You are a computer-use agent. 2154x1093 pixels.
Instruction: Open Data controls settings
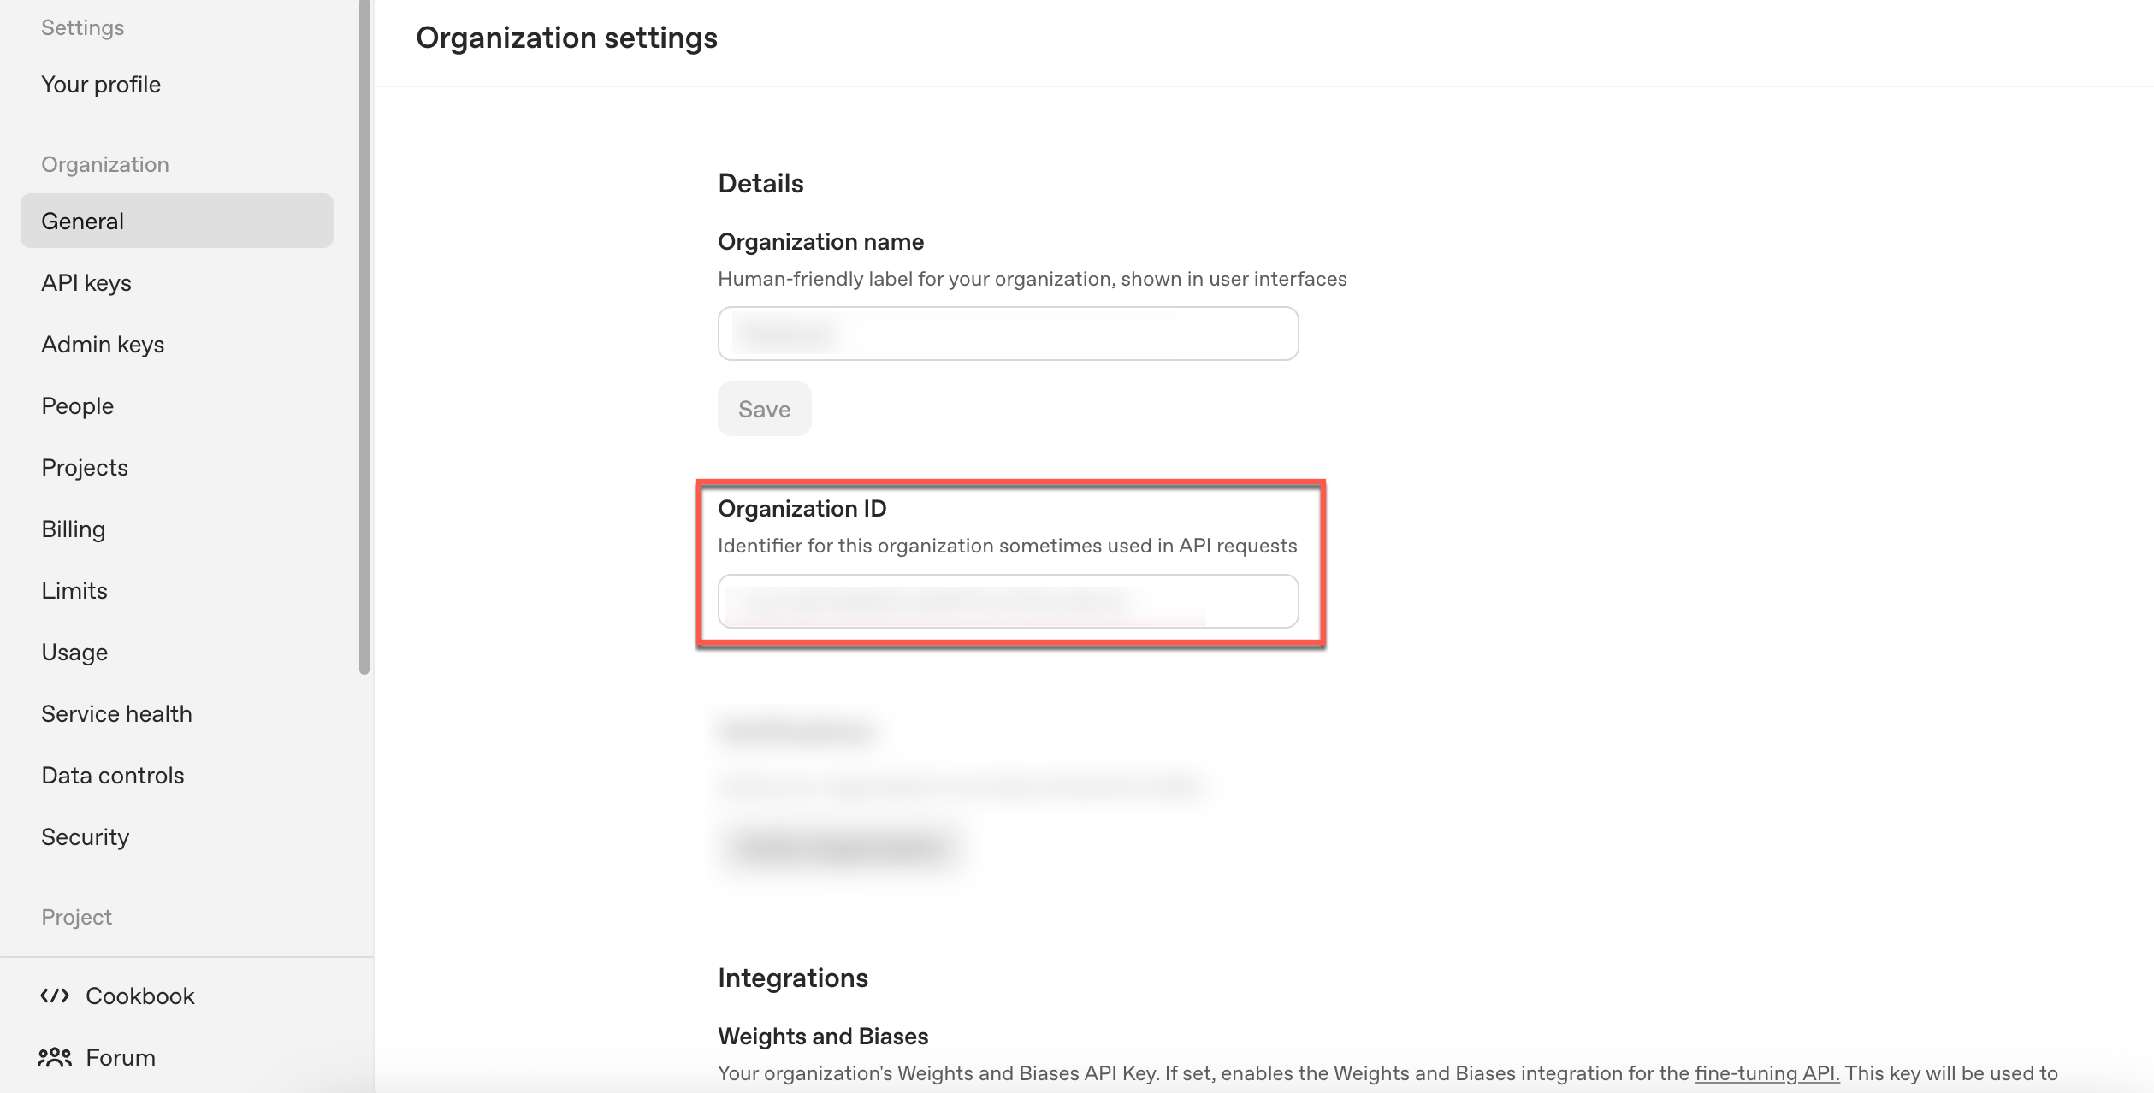tap(113, 775)
